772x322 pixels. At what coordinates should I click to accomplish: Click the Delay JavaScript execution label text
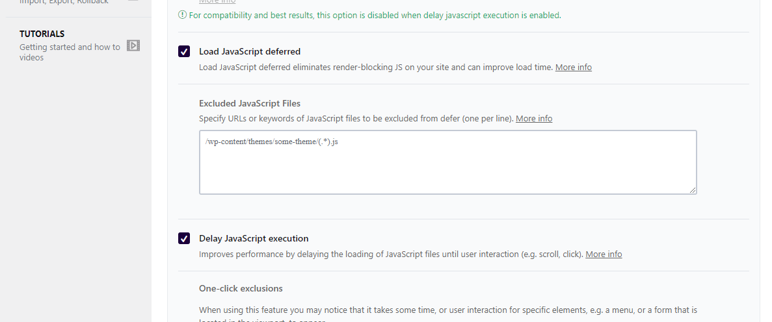(254, 239)
